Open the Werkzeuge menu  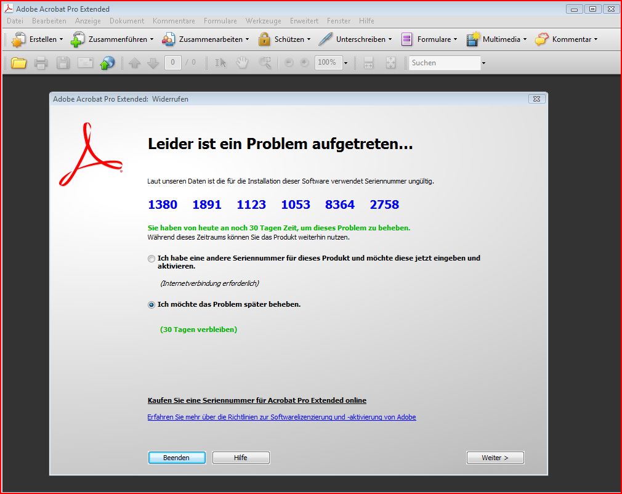(x=264, y=20)
